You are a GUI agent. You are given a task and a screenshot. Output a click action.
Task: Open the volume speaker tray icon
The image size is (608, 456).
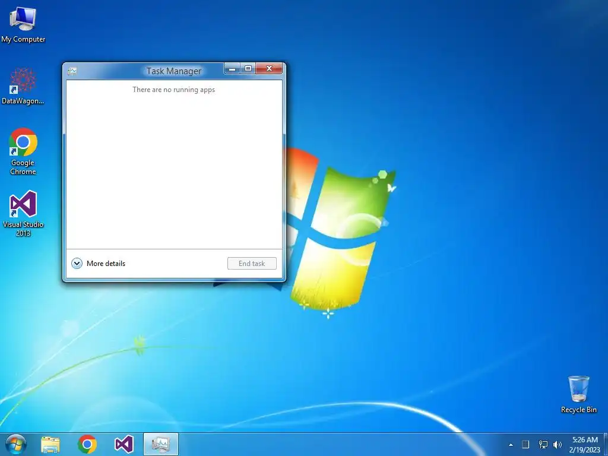point(558,444)
